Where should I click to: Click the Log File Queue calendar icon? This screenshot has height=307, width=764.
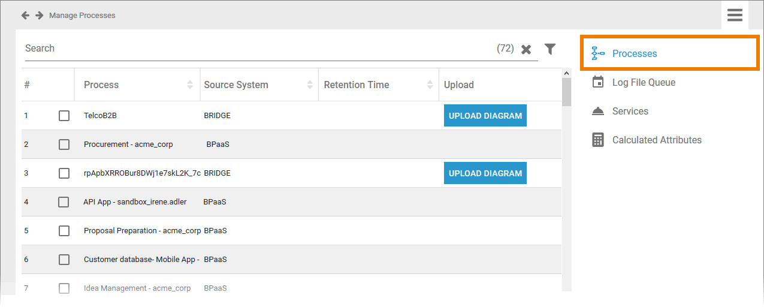point(598,82)
